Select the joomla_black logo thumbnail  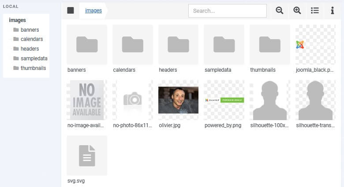click(315, 44)
